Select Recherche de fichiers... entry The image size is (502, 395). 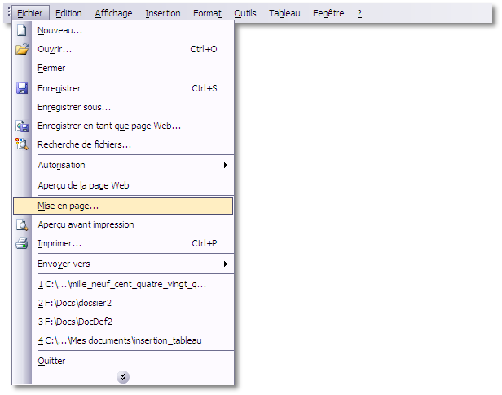[123, 144]
